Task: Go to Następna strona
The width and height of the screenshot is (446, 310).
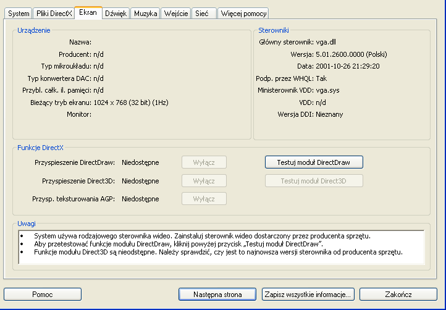Action: click(x=217, y=295)
